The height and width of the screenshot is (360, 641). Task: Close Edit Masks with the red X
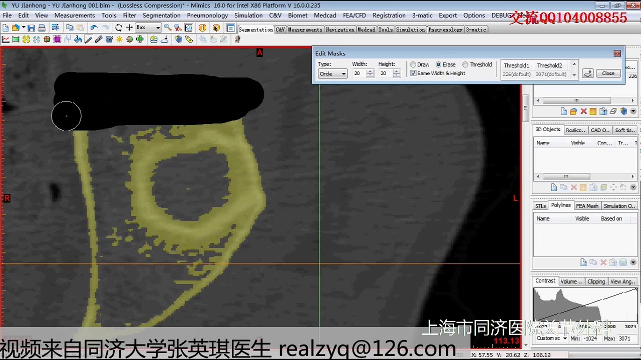click(x=617, y=53)
